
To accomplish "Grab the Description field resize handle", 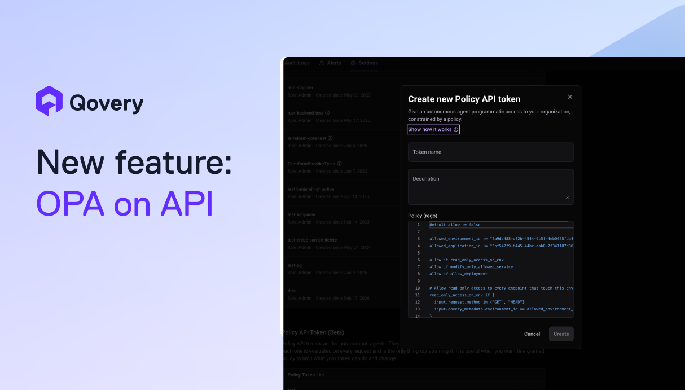I will click(x=567, y=197).
